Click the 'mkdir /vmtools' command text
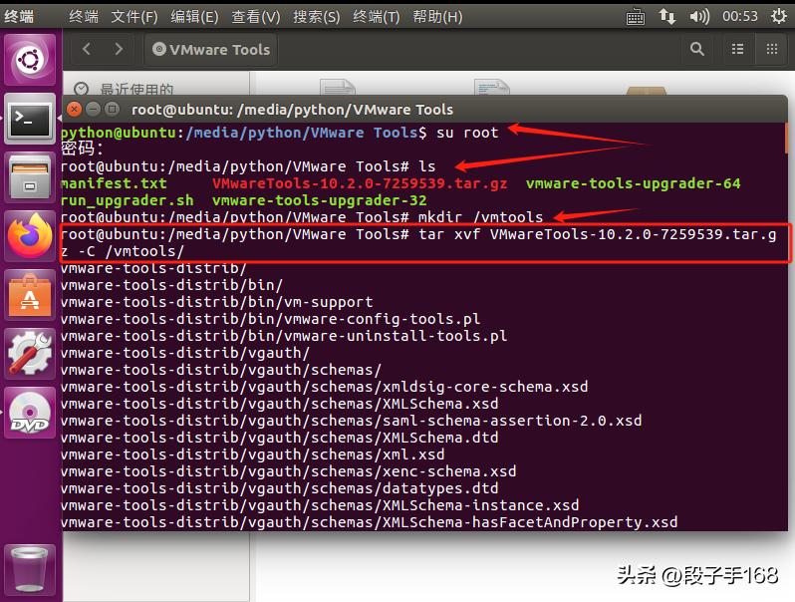795x602 pixels. 480,217
